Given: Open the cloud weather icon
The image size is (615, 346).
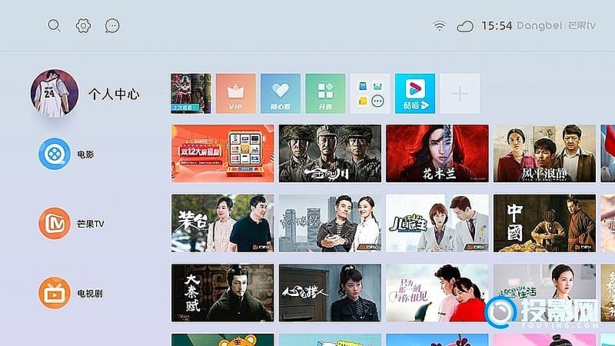Looking at the screenshot, I should pyautogui.click(x=465, y=26).
